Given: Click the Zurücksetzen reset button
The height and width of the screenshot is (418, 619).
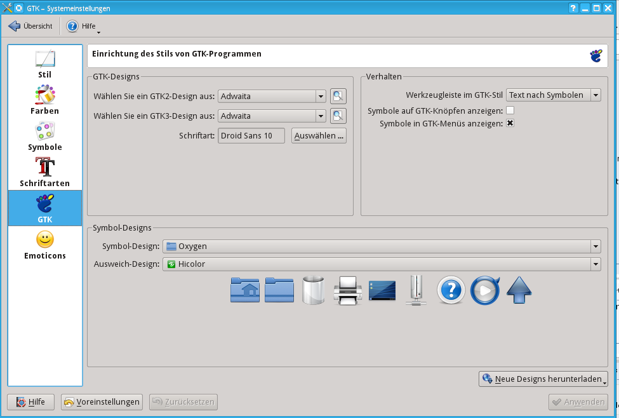Looking at the screenshot, I should (183, 402).
